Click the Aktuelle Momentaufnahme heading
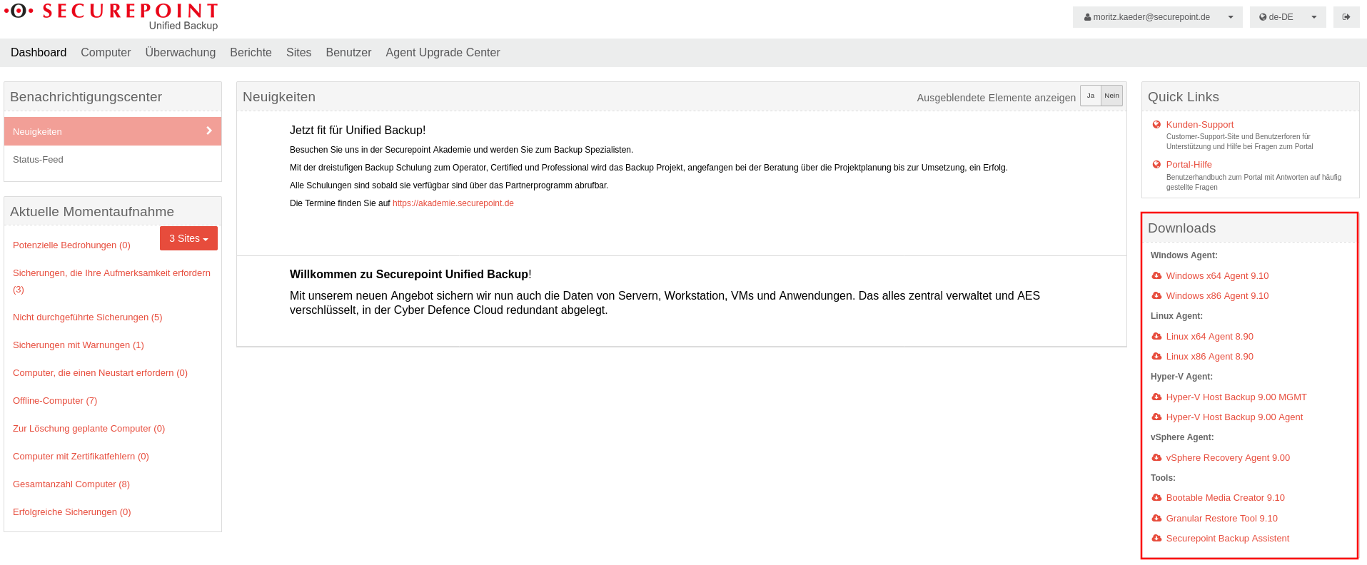This screenshot has width=1367, height=565. pyautogui.click(x=92, y=212)
